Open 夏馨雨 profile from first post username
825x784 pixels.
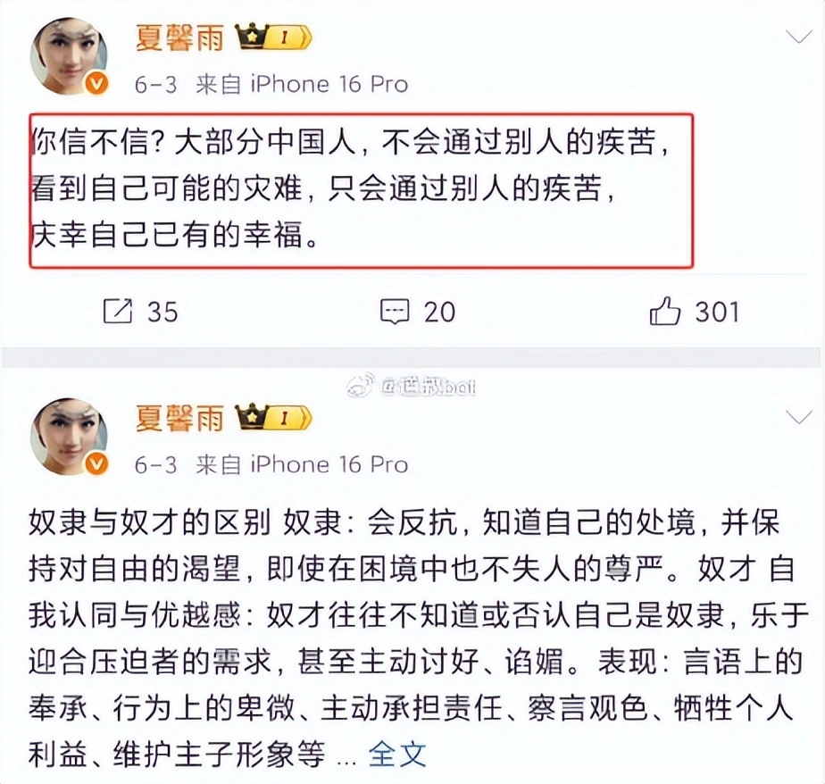[180, 38]
